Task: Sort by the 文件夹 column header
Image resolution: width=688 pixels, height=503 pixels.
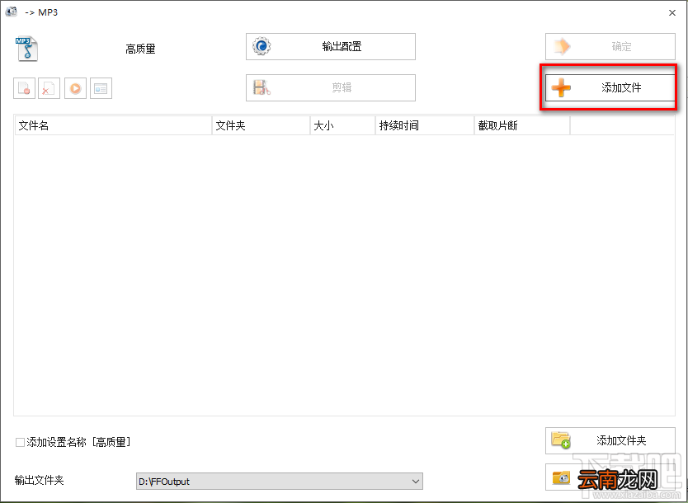Action: [261, 126]
